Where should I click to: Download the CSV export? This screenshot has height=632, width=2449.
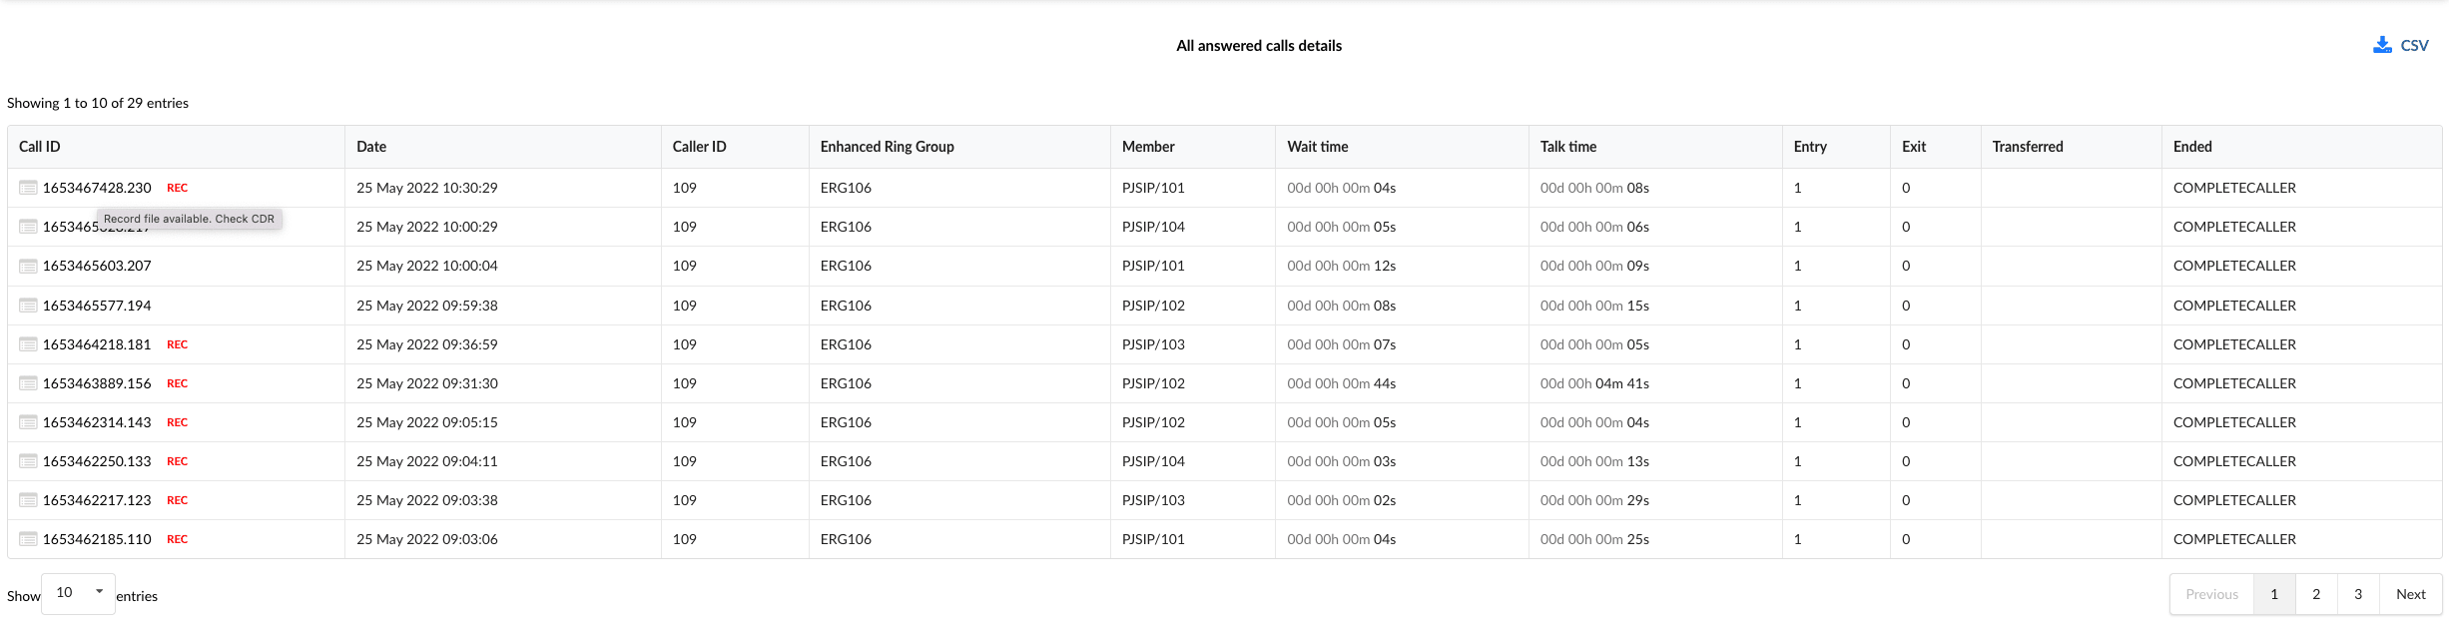pyautogui.click(x=2400, y=45)
